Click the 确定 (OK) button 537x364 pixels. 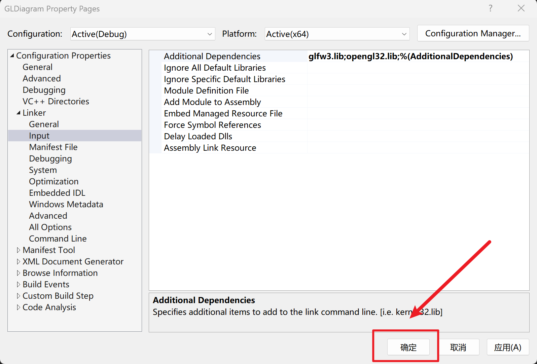click(x=408, y=347)
